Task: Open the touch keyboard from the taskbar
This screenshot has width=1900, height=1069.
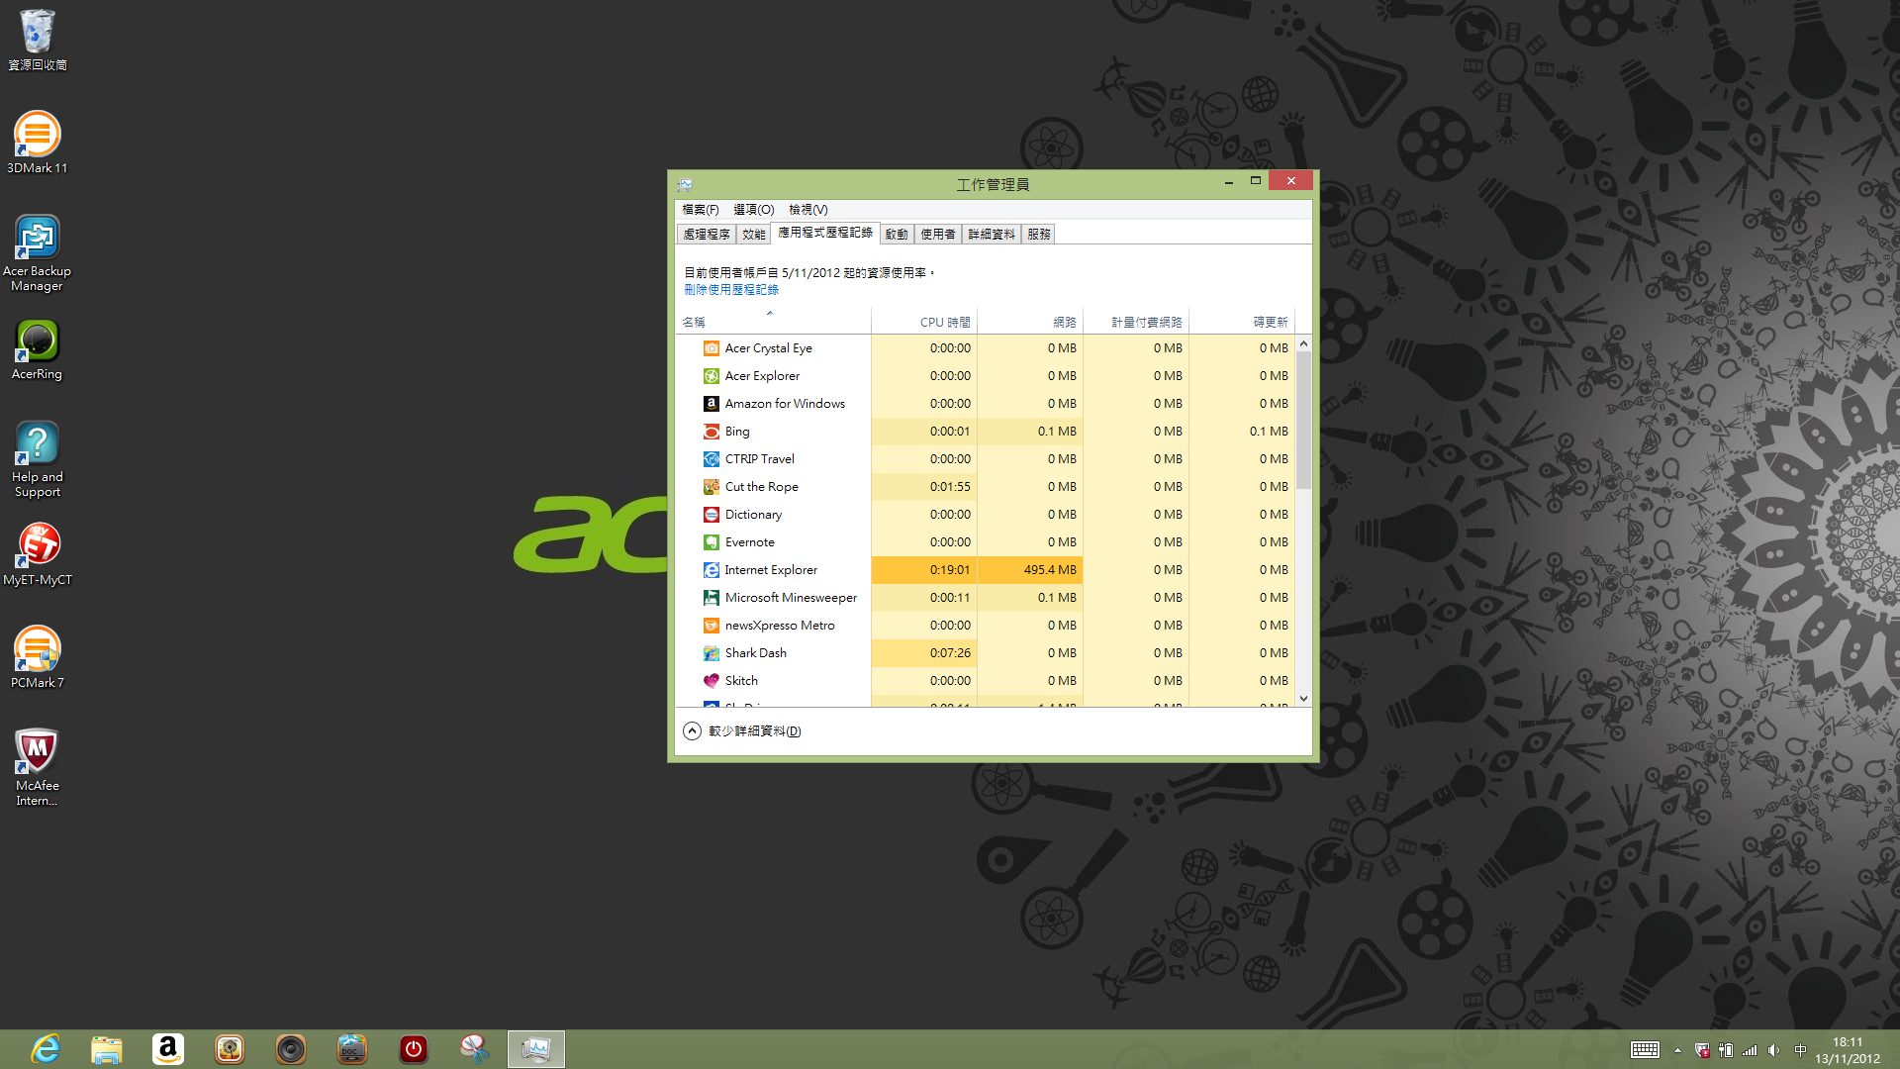Action: coord(1645,1050)
